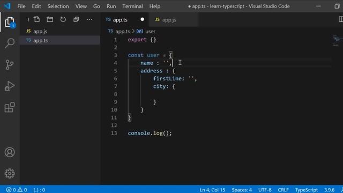Open the Accounts menu icon
Image resolution: width=343 pixels, height=193 pixels.
point(10,152)
